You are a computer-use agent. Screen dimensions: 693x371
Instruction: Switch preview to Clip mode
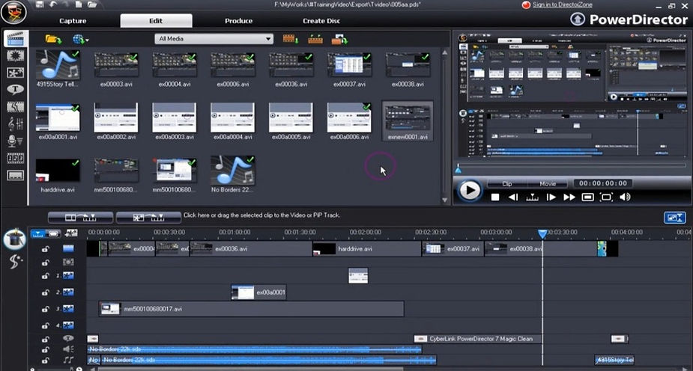(x=507, y=183)
